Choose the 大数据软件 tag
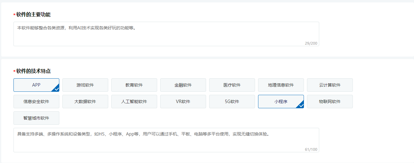 (x=85, y=102)
